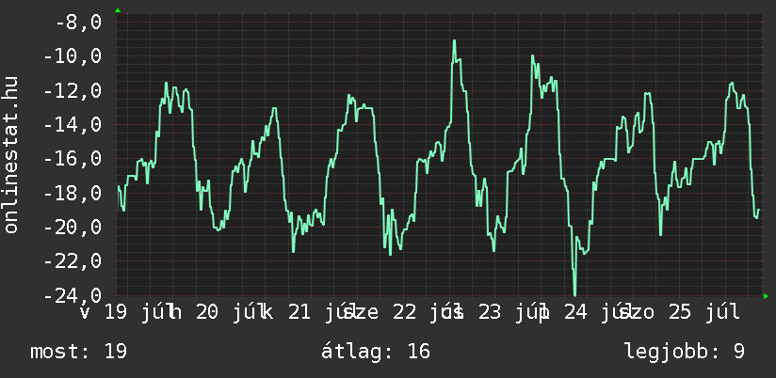
Task: Click the onlinestat.hu vertical label
Action: 11,154
